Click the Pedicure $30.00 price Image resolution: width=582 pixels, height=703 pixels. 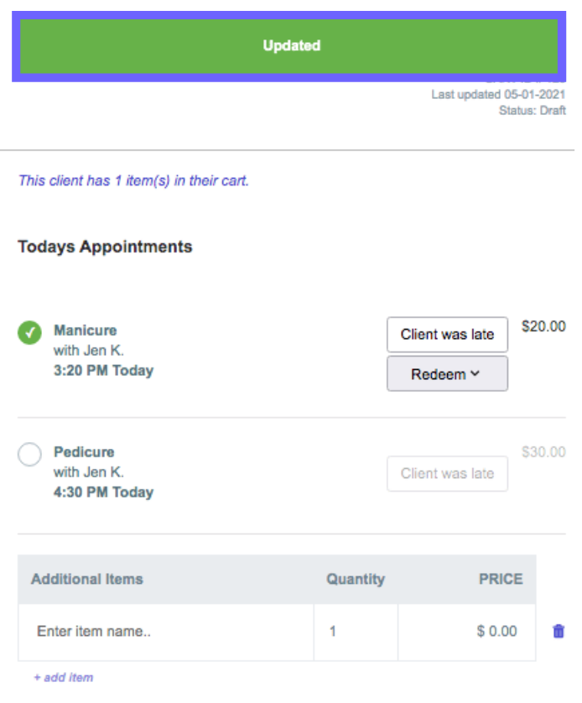click(x=543, y=452)
